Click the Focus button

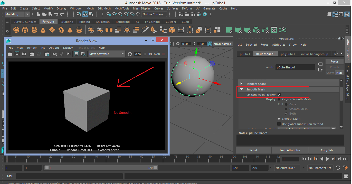coord(334,62)
